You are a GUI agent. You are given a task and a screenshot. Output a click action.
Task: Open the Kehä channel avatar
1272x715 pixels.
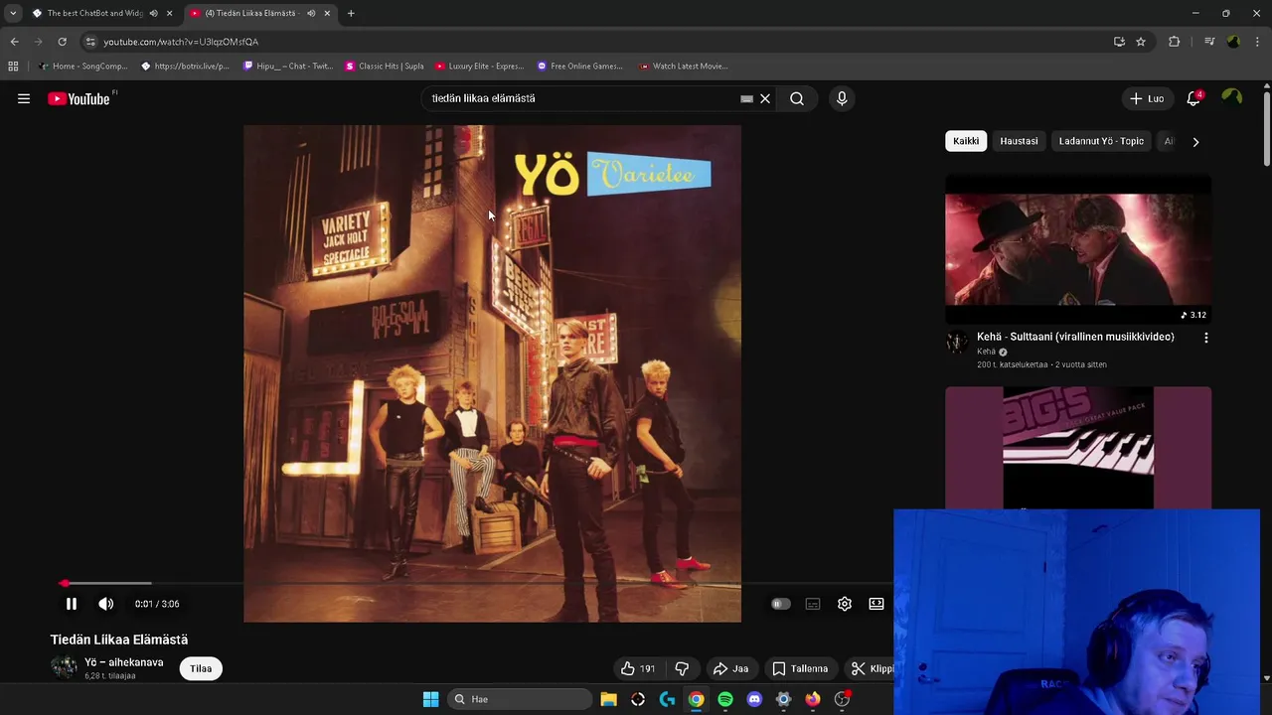tap(957, 343)
